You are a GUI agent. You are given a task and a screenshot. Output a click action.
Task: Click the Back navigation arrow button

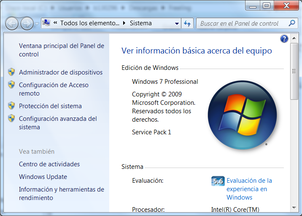click(12, 23)
